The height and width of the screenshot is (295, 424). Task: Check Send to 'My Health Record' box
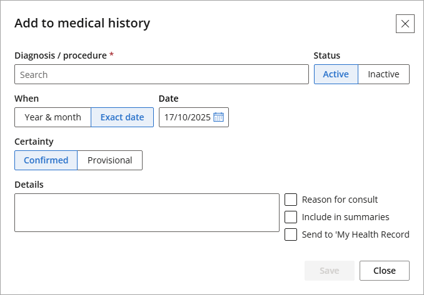point(291,235)
